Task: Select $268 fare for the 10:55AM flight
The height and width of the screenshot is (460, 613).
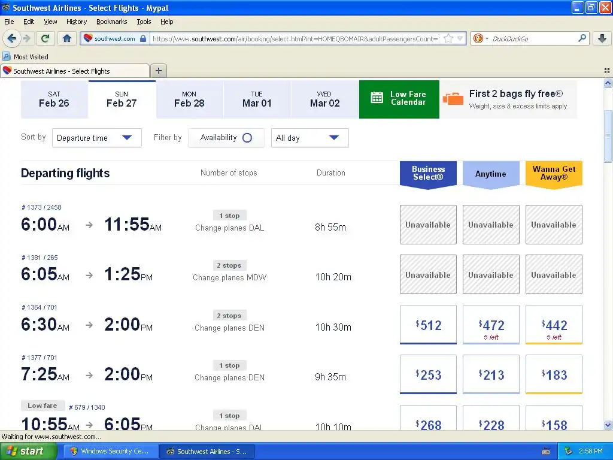Action: [x=428, y=417]
